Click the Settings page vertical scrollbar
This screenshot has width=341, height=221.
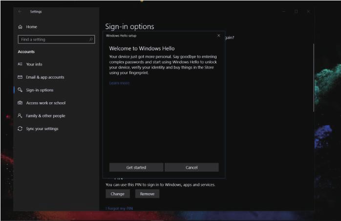[x=314, y=78]
